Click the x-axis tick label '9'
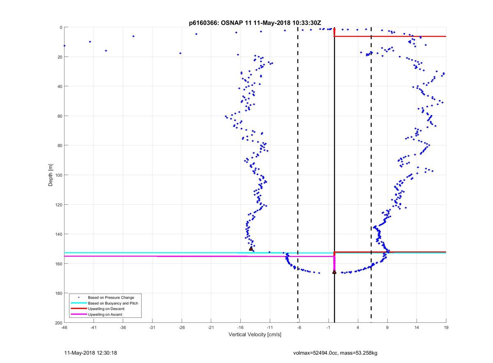Viewport: 493px width, 363px height. pos(387,327)
